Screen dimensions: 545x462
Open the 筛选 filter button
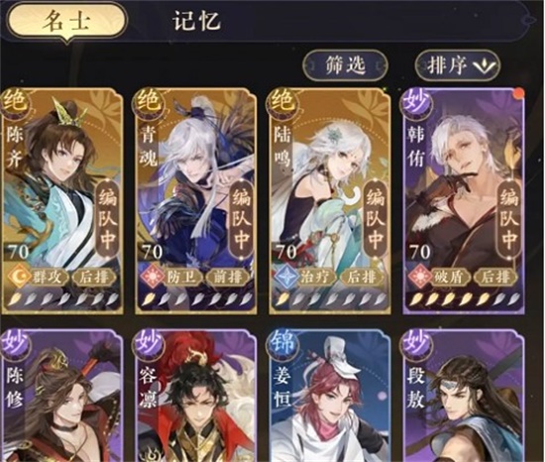point(345,64)
